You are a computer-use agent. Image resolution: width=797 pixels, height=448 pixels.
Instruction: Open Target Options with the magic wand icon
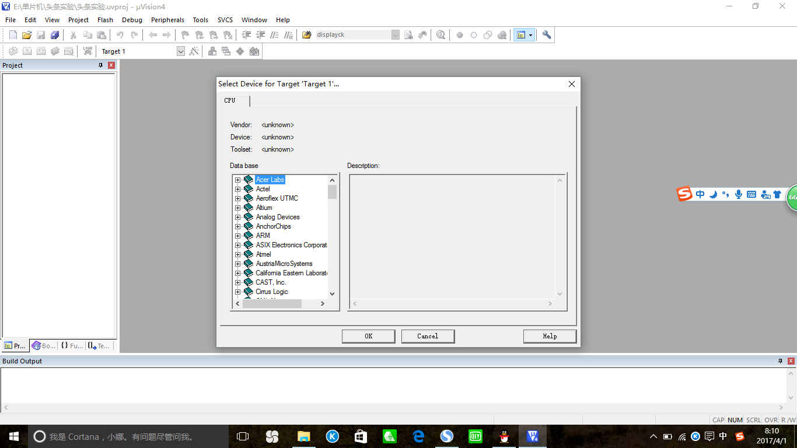pos(194,51)
